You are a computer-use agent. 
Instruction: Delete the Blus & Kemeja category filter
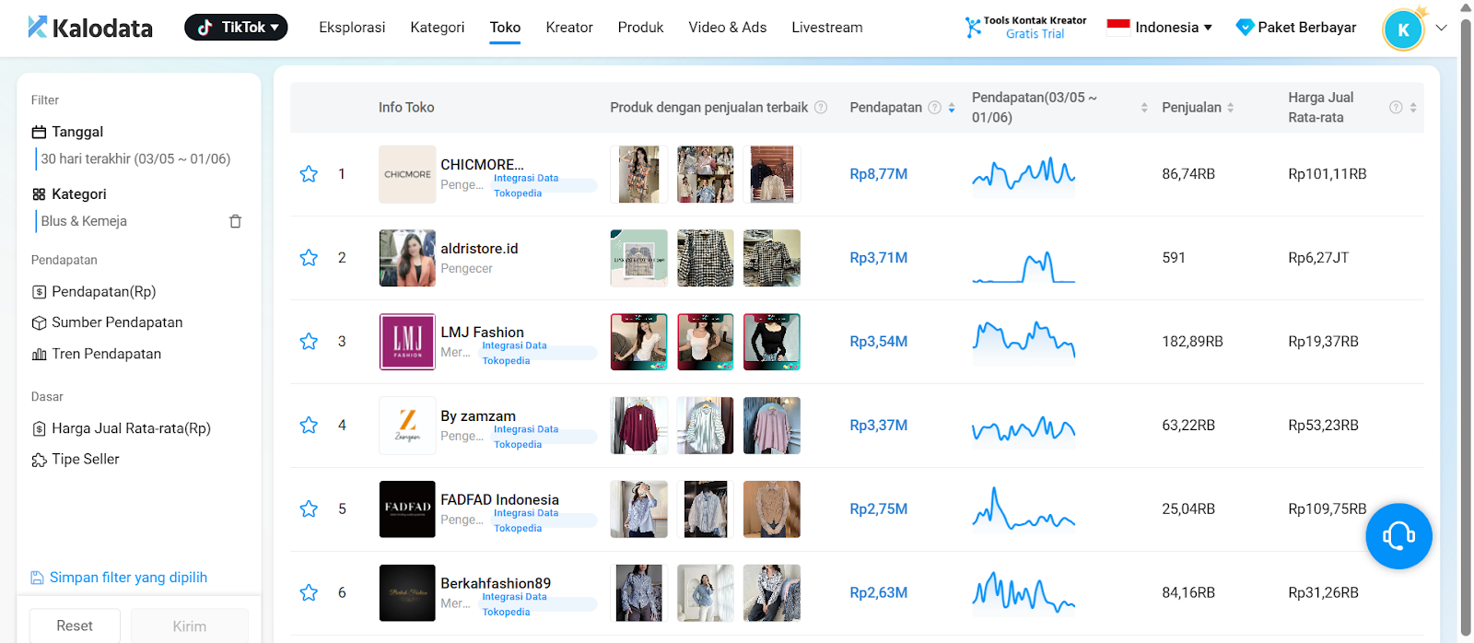pyautogui.click(x=235, y=221)
